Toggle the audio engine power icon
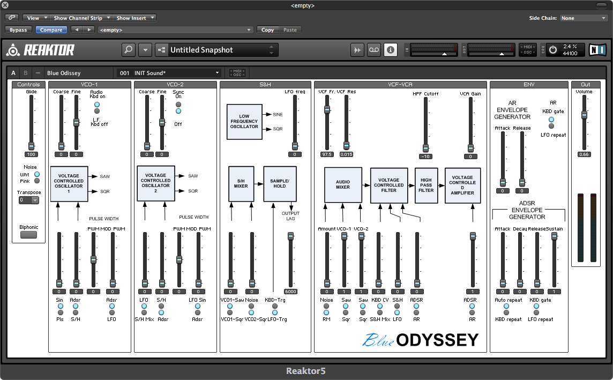This screenshot has width=613, height=380. (553, 50)
